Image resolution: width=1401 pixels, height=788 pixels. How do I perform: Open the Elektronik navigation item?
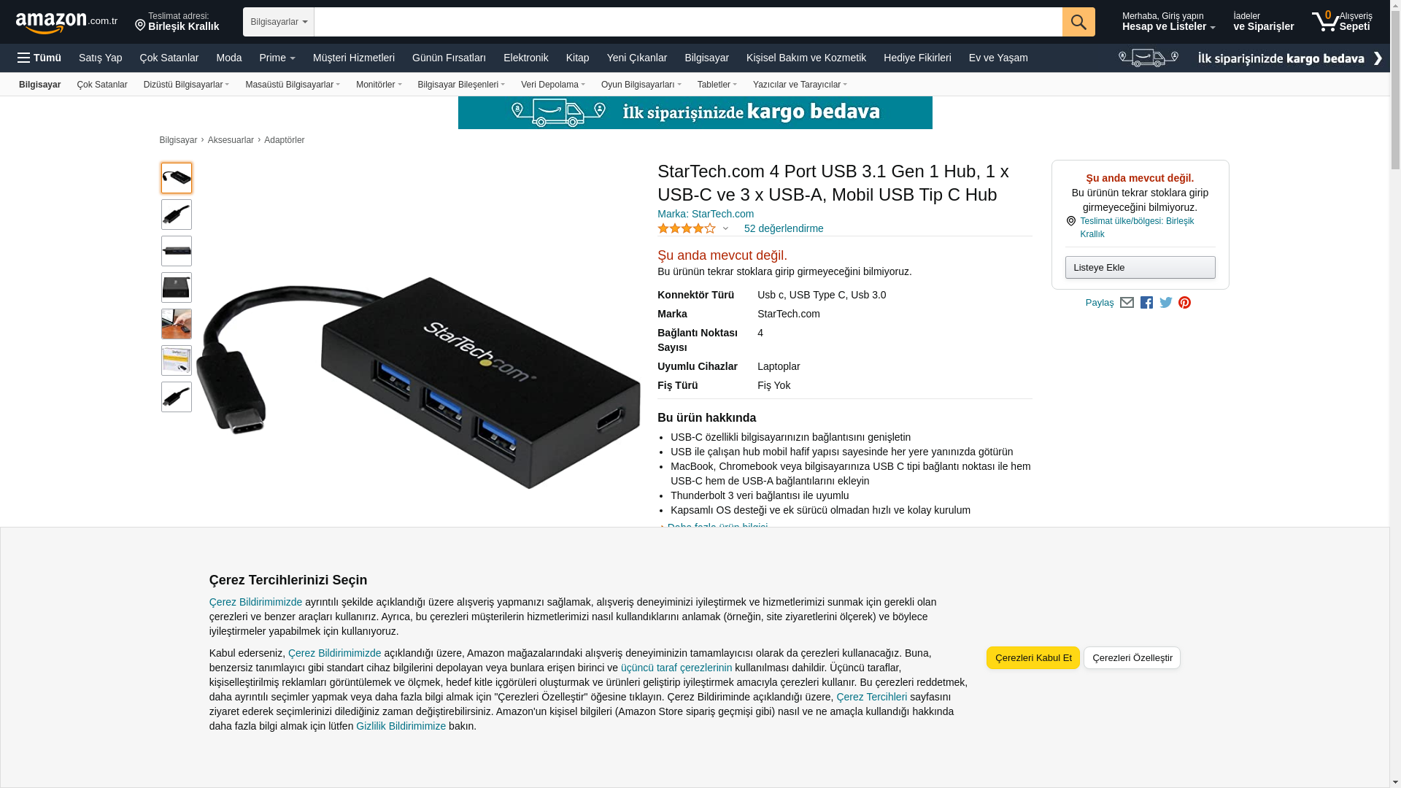[x=525, y=58]
